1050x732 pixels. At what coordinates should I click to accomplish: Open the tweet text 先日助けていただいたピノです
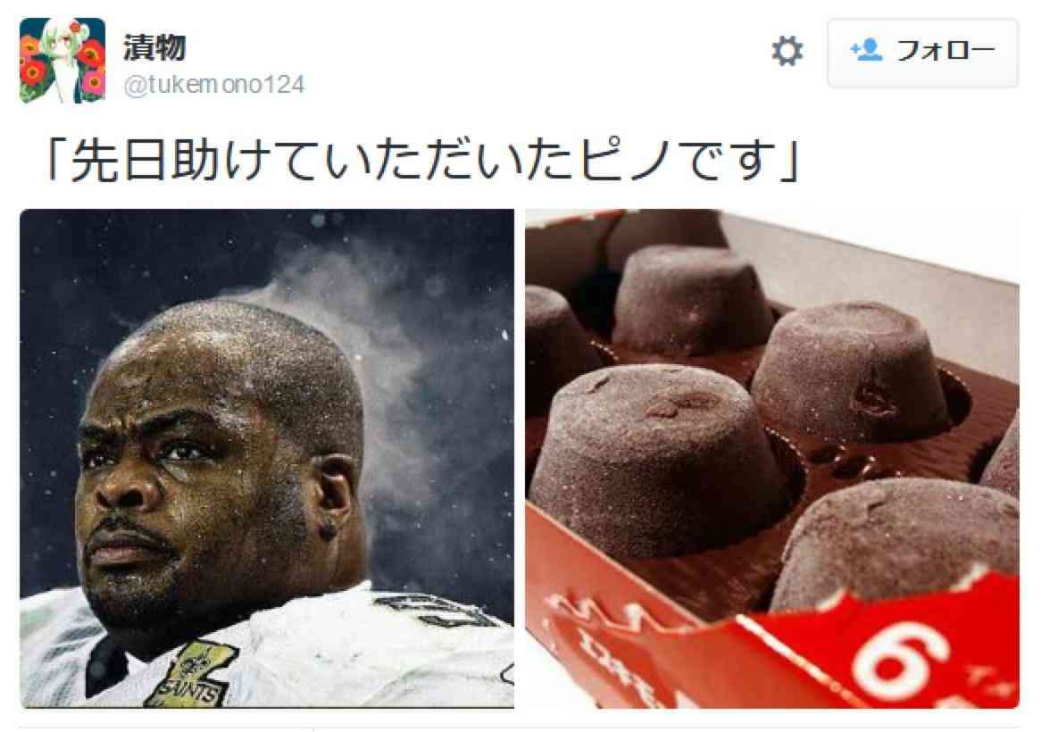[423, 161]
